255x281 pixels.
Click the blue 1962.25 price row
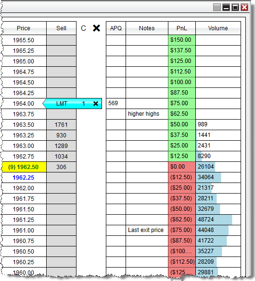pos(24,178)
